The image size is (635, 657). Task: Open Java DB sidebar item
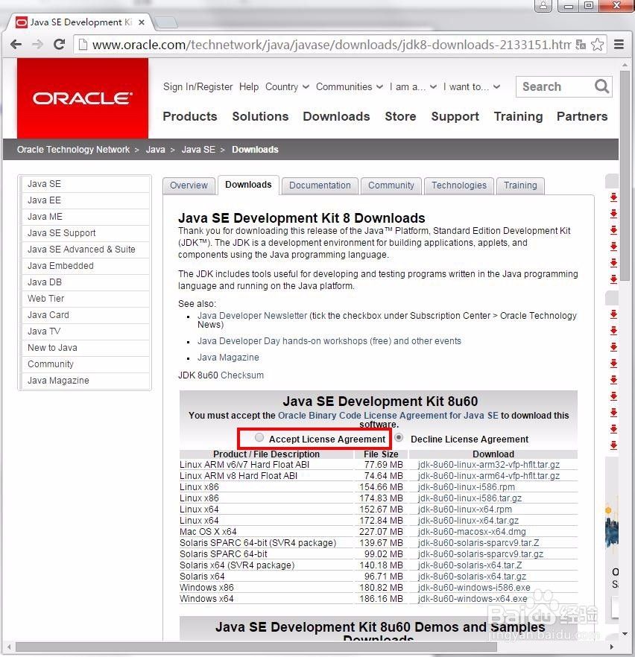point(86,282)
